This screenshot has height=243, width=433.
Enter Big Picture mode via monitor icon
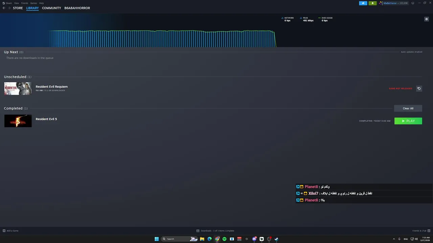click(x=413, y=3)
